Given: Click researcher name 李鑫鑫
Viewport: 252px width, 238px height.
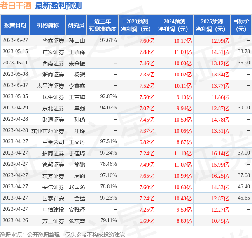Looking at the screenshot, I should (77, 86).
